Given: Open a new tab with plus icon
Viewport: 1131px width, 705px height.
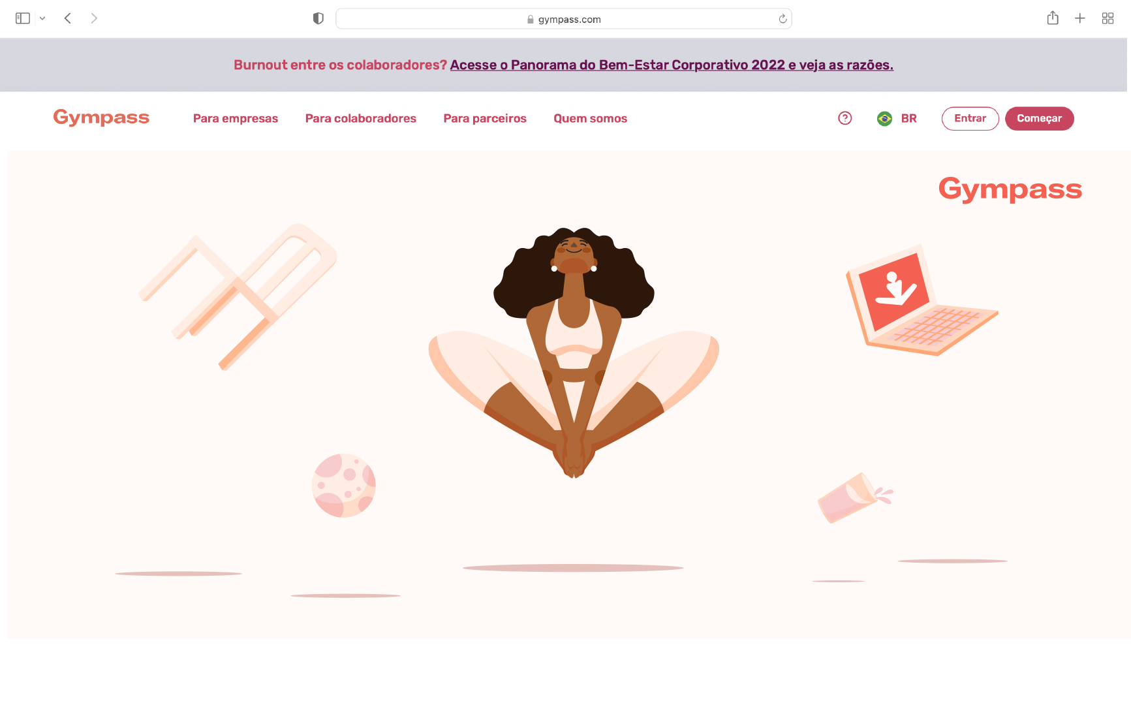Looking at the screenshot, I should 1080,18.
